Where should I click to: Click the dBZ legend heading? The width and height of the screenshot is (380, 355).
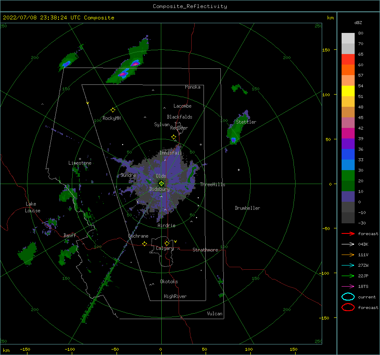tap(358, 22)
